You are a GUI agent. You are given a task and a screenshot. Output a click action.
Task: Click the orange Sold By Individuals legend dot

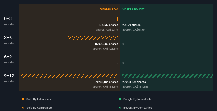(x=23, y=99)
